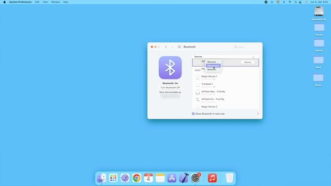Choose Disconnect in the context menu

click(213, 66)
